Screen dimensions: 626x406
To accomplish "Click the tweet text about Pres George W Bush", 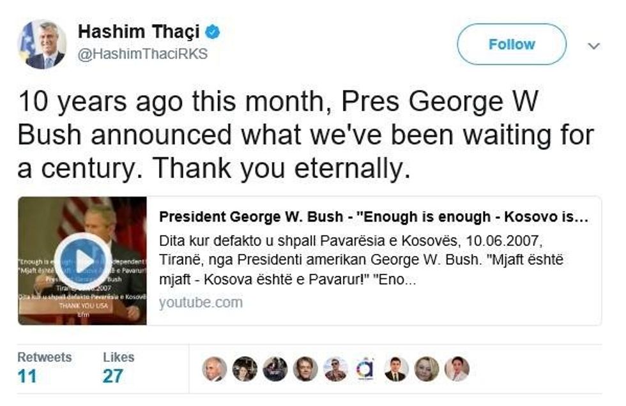I will [x=305, y=134].
